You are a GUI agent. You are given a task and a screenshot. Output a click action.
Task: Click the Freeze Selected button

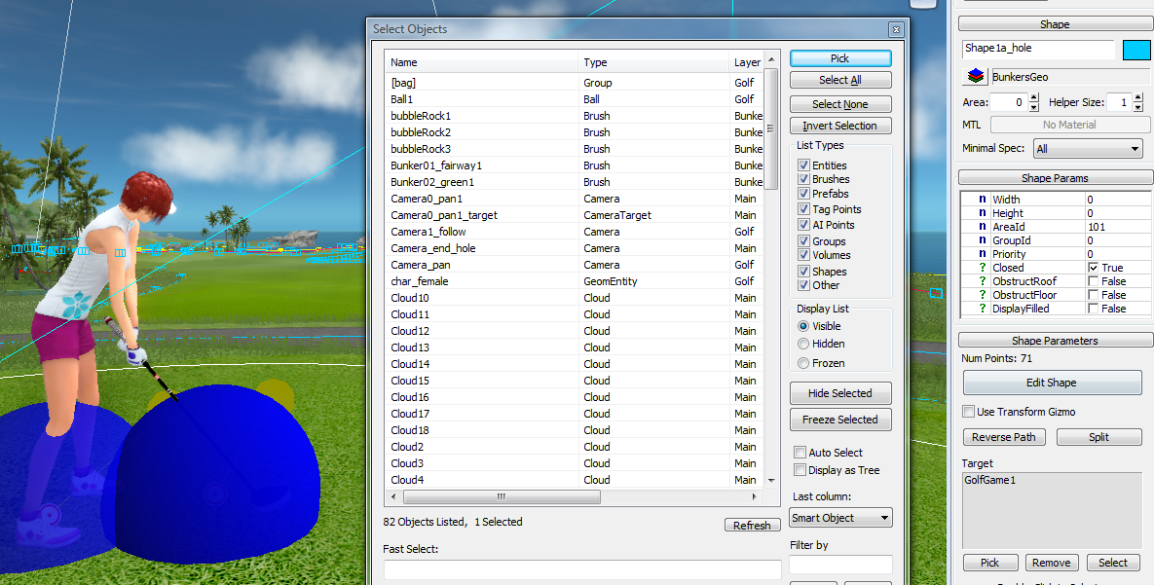[839, 420]
